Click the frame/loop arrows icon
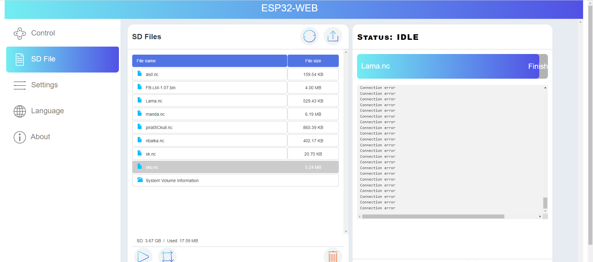593x262 pixels. click(x=167, y=256)
